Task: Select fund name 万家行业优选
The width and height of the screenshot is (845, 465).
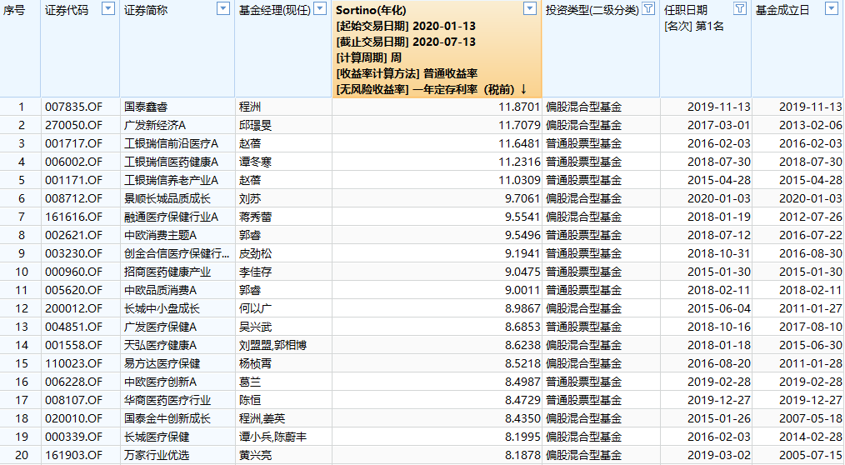Action: click(157, 455)
